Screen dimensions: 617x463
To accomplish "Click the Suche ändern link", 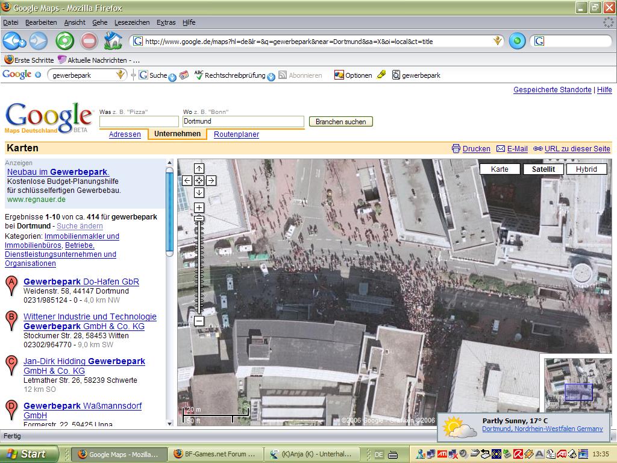I will click(80, 226).
